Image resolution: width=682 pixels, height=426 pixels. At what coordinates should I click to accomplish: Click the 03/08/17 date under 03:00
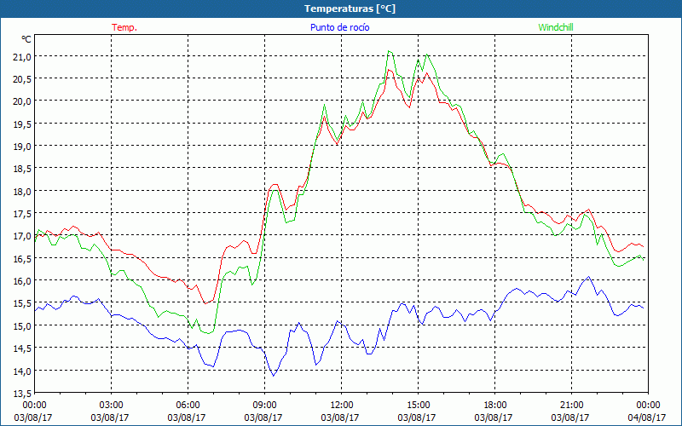tap(110, 417)
